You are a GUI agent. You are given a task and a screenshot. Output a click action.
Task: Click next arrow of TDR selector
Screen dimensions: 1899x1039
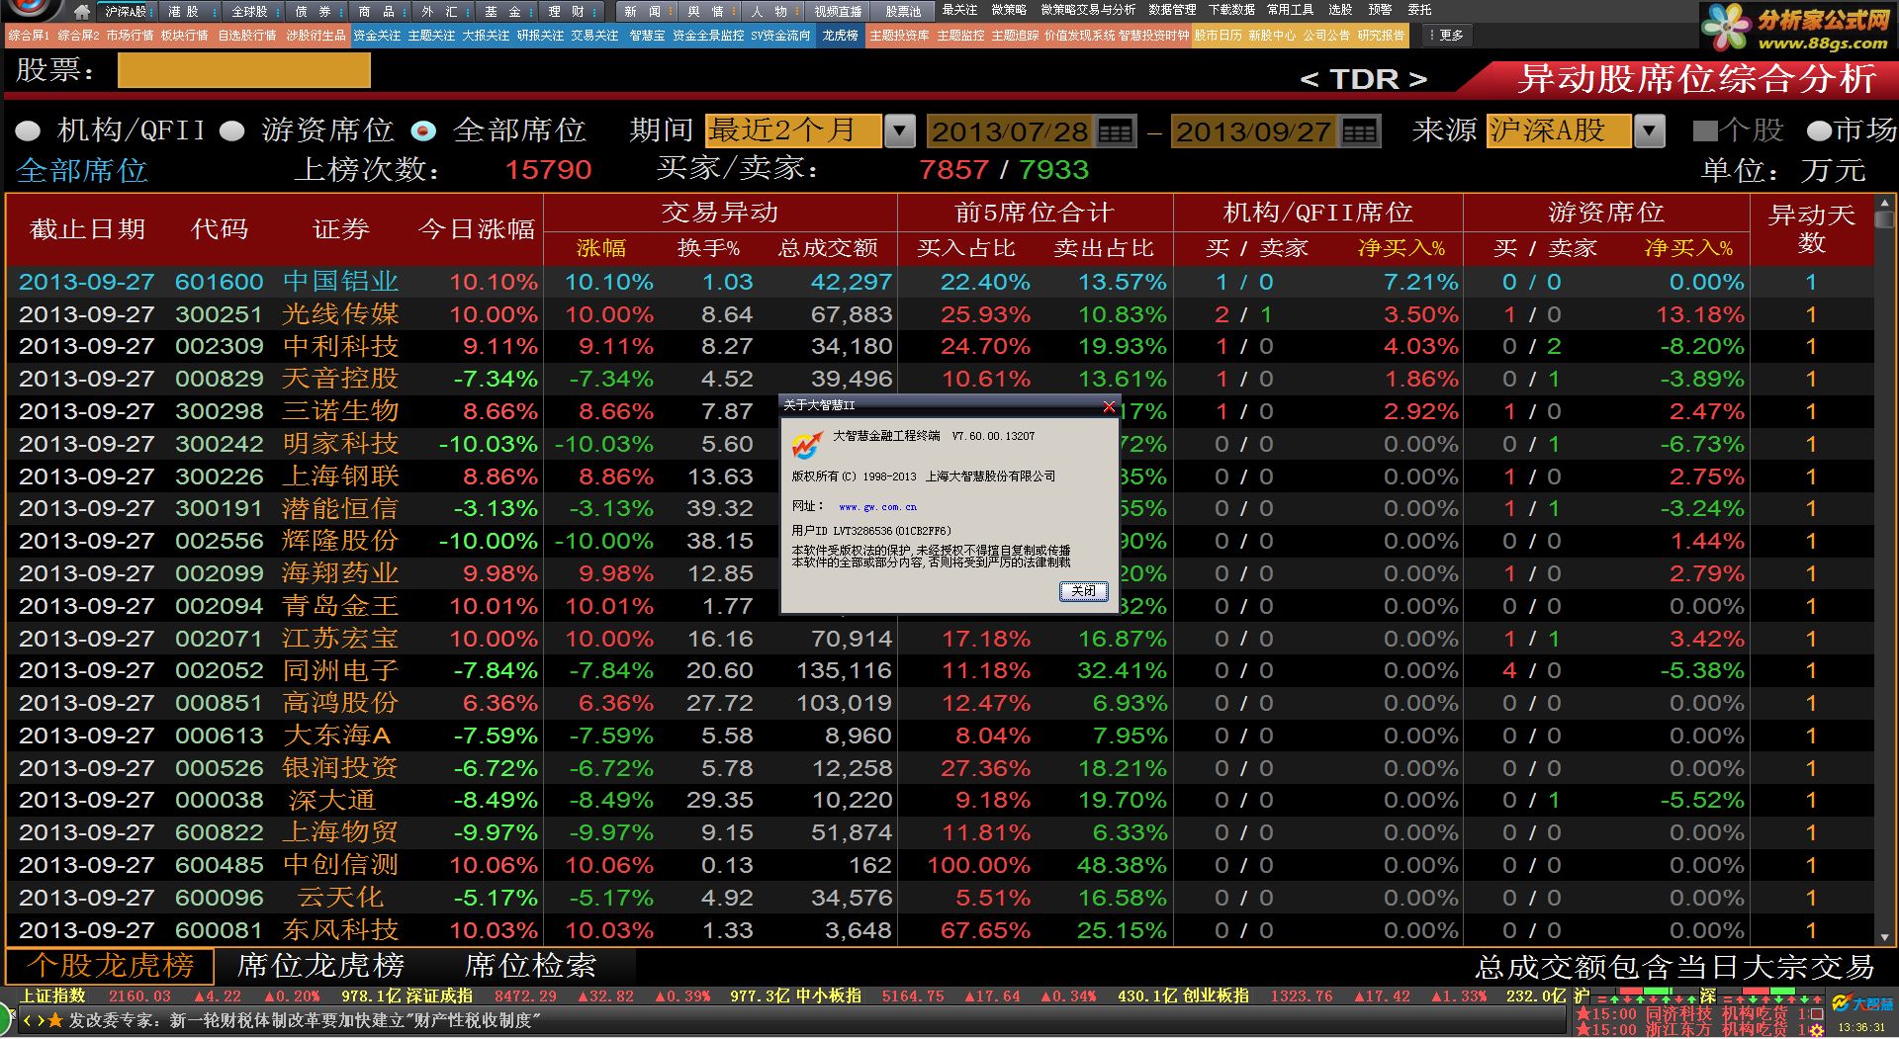[1417, 79]
